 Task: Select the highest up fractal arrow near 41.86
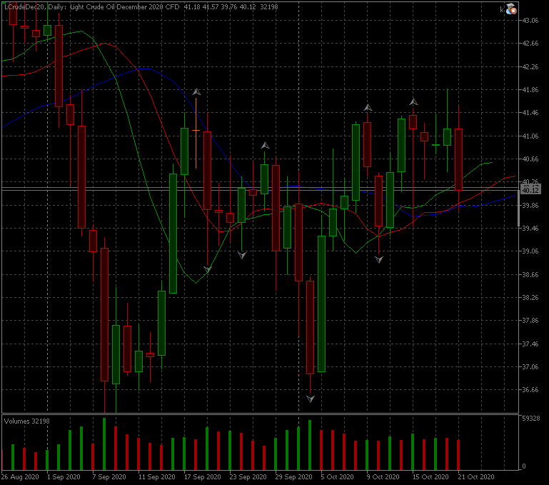click(x=196, y=91)
